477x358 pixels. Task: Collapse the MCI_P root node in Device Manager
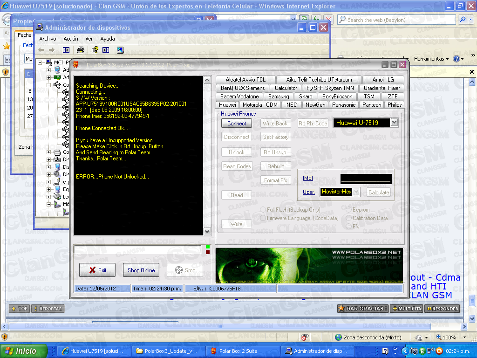pyautogui.click(x=40, y=62)
